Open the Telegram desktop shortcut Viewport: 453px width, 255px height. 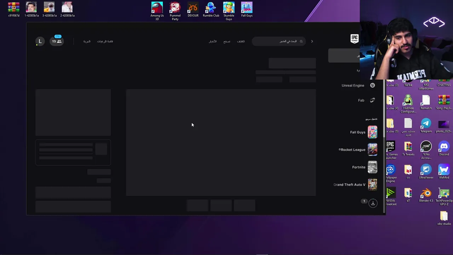tap(426, 125)
